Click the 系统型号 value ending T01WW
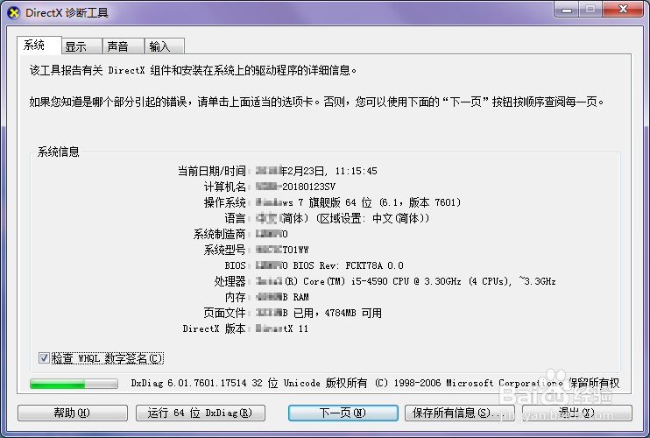 pyautogui.click(x=282, y=250)
